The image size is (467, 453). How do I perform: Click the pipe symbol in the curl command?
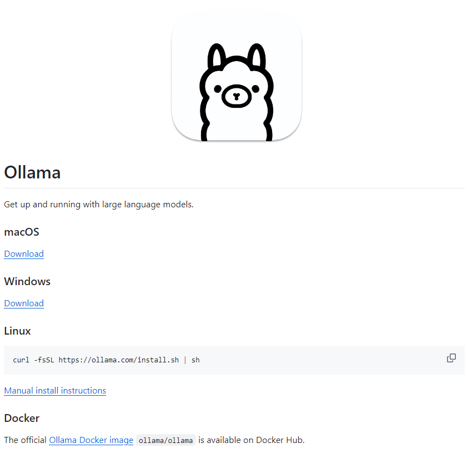tap(185, 360)
